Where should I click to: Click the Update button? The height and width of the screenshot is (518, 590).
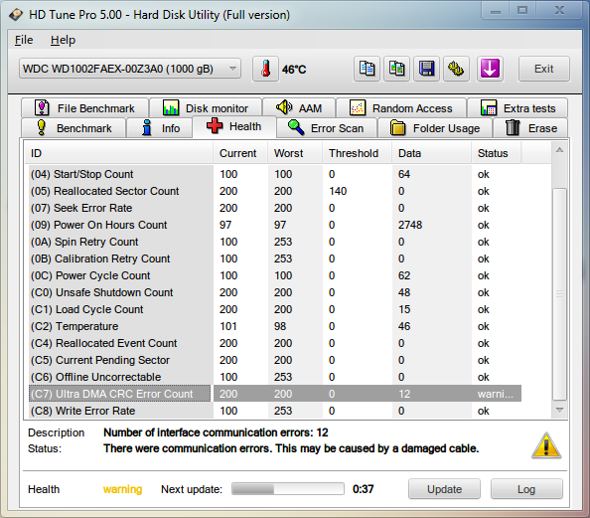(x=444, y=489)
